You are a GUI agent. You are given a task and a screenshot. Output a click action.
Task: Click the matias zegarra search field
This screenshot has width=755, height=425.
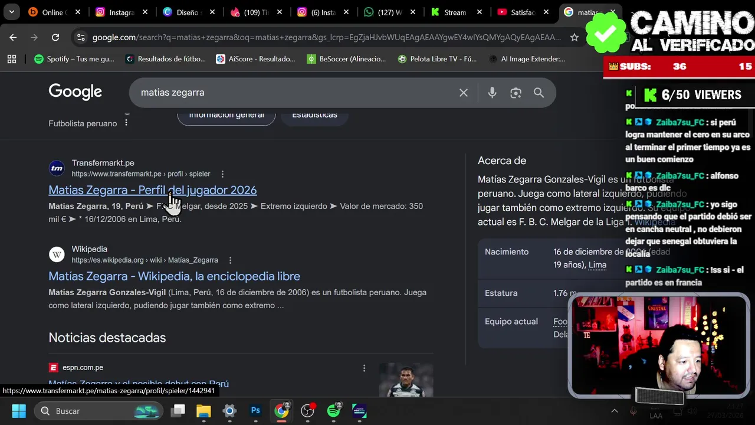pos(295,93)
